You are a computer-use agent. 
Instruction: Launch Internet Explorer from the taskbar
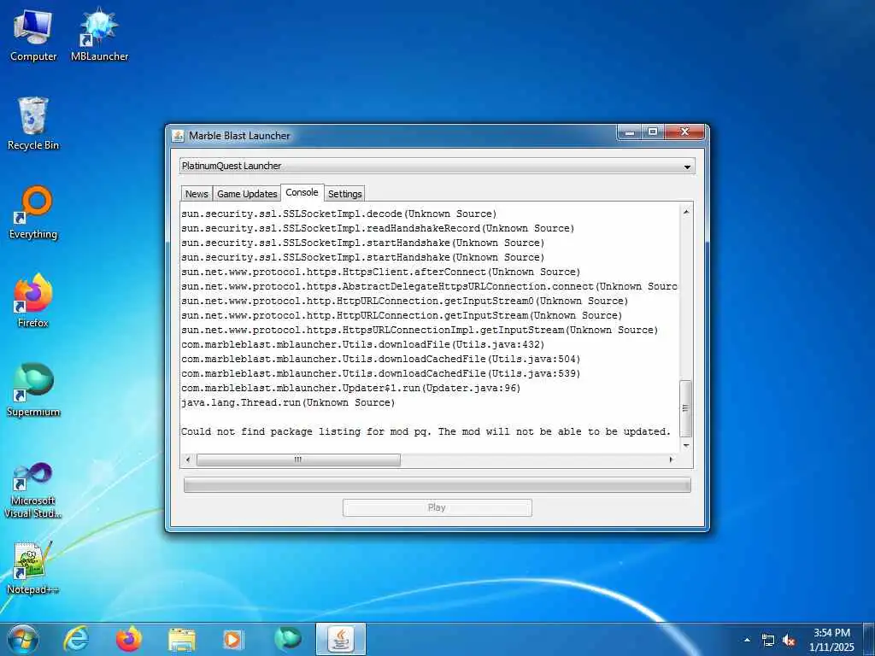pyautogui.click(x=76, y=639)
